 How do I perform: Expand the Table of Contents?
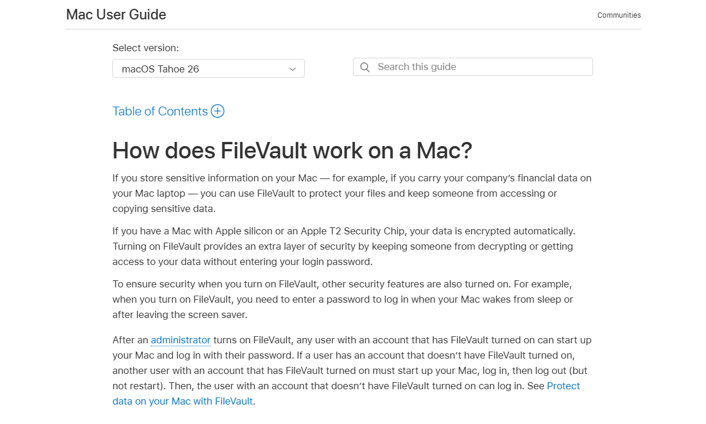(x=168, y=111)
